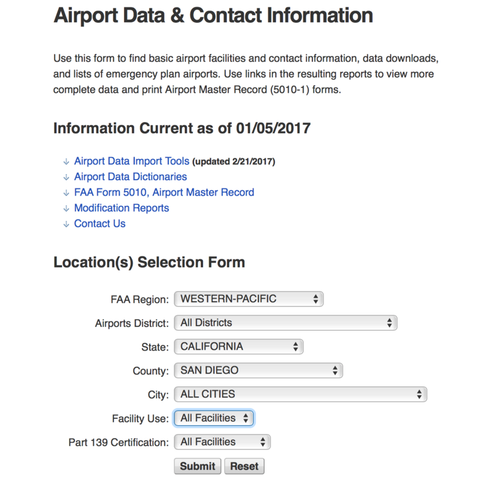Image resolution: width=491 pixels, height=487 pixels.
Task: Open the Airport Data Import Tools link
Action: (131, 161)
